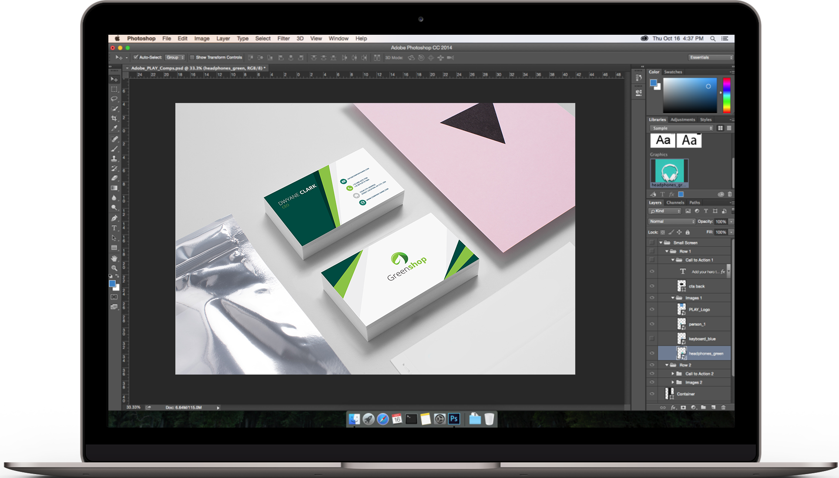This screenshot has width=839, height=478.
Task: Switch to the Channels tab
Action: pos(675,203)
